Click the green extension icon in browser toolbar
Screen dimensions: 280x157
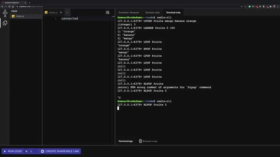point(249,7)
